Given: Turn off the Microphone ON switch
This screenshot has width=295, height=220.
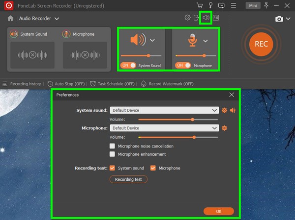Looking at the screenshot, I should 183,65.
